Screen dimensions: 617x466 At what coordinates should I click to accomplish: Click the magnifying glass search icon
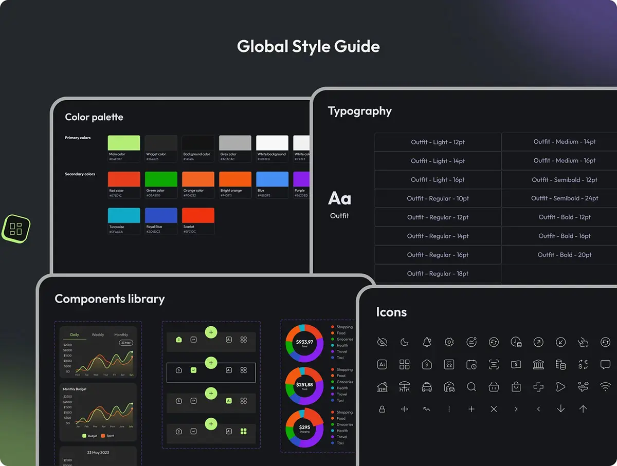point(471,387)
